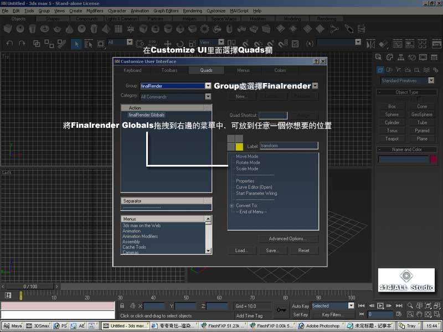Viewport: 443px width, 332px height.
Task: Open the named selection sets dropdown
Action: click(358, 42)
